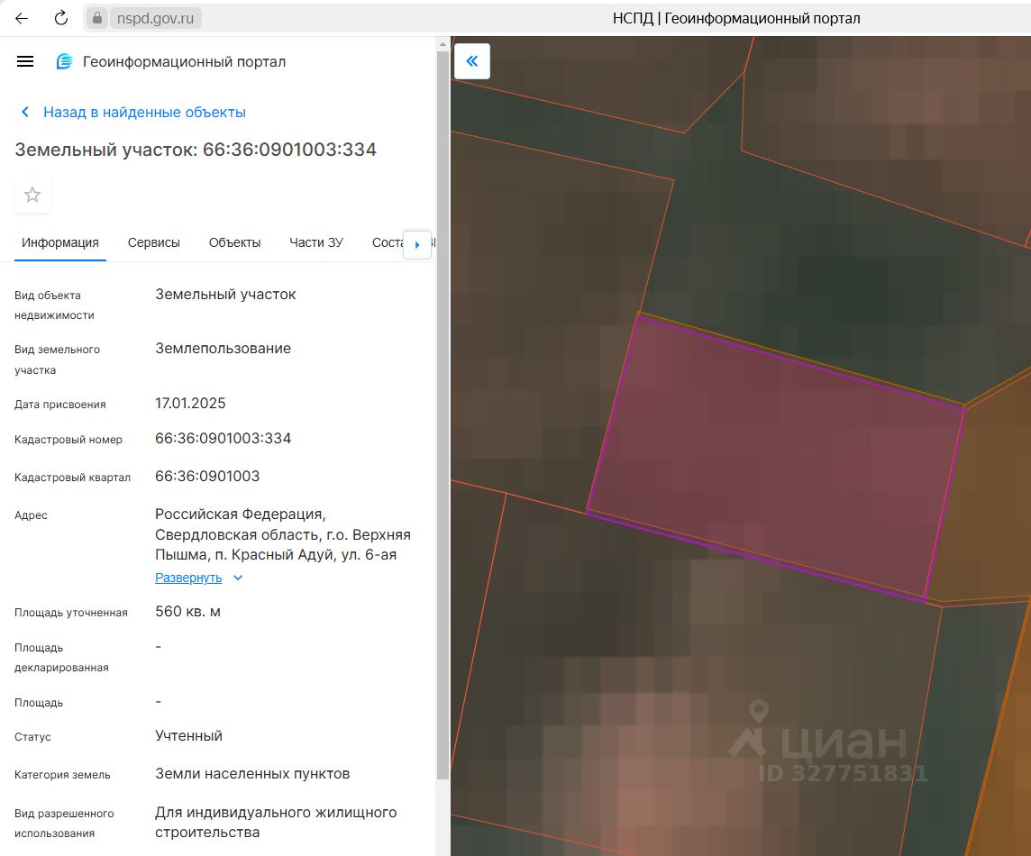1031x856 pixels.
Task: Click the Вид земельного участка label
Action: 57,360
